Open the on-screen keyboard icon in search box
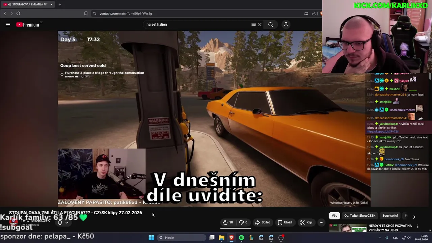Image resolution: width=432 pixels, height=243 pixels. (x=253, y=24)
